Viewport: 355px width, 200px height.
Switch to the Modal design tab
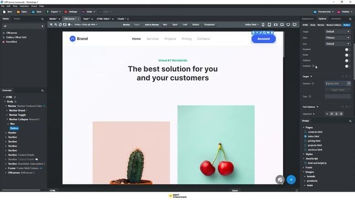point(53,19)
